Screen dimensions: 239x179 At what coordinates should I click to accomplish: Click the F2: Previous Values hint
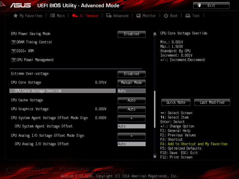[x=178, y=135]
